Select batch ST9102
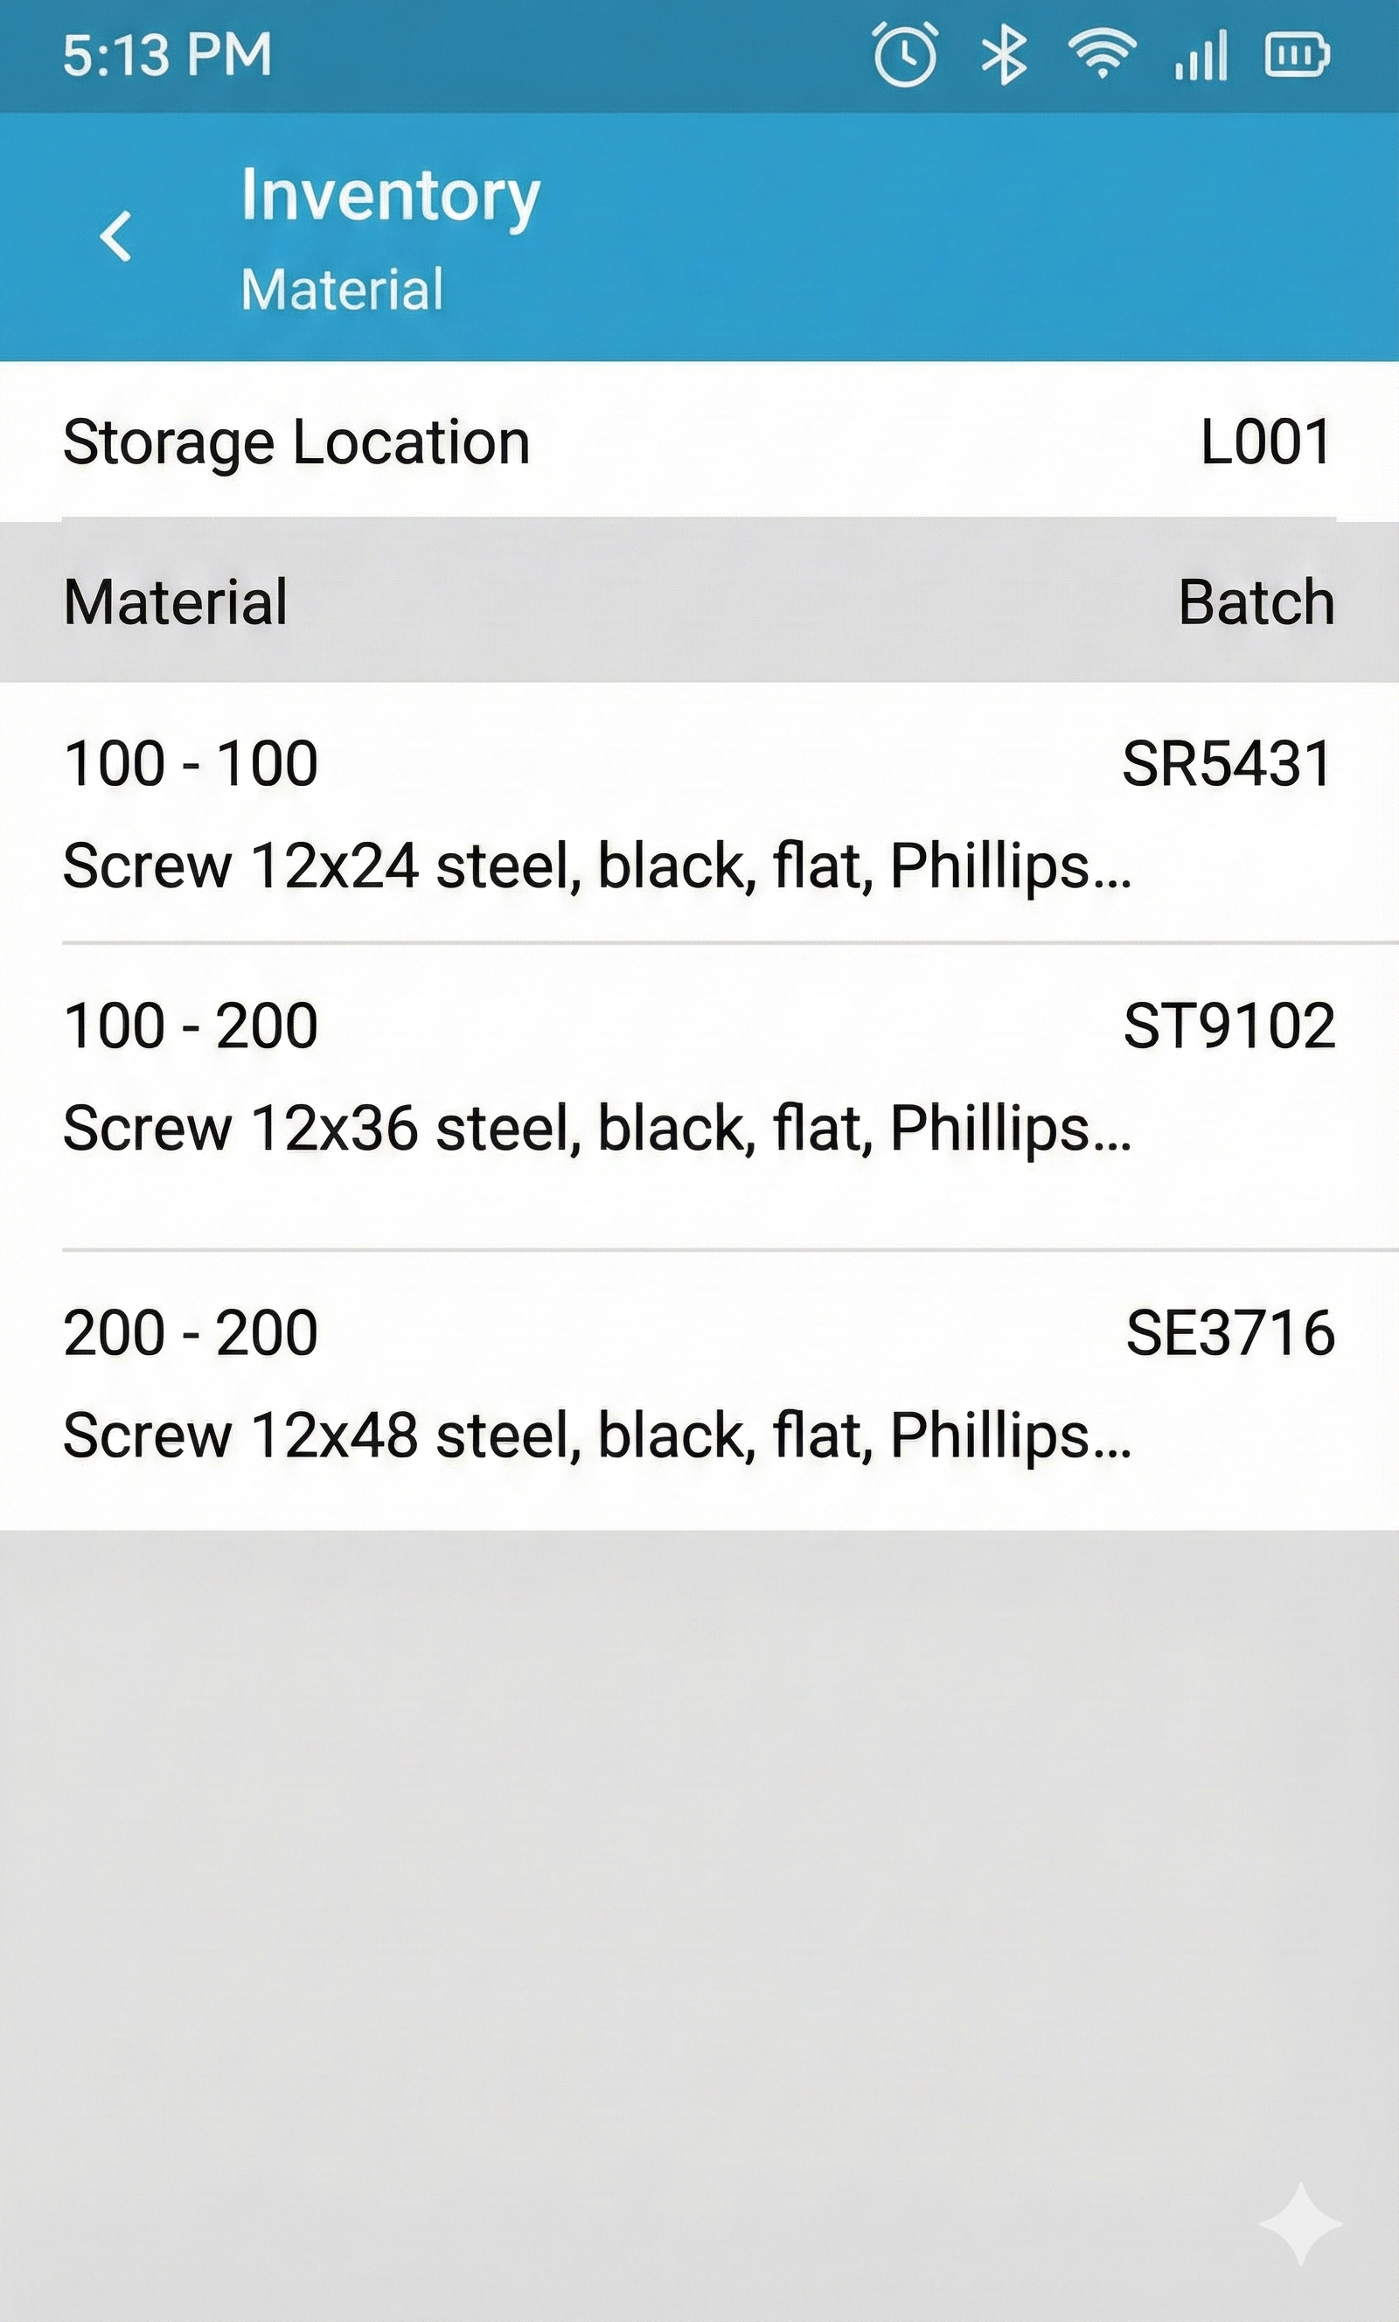This screenshot has width=1399, height=2322. [1228, 1025]
